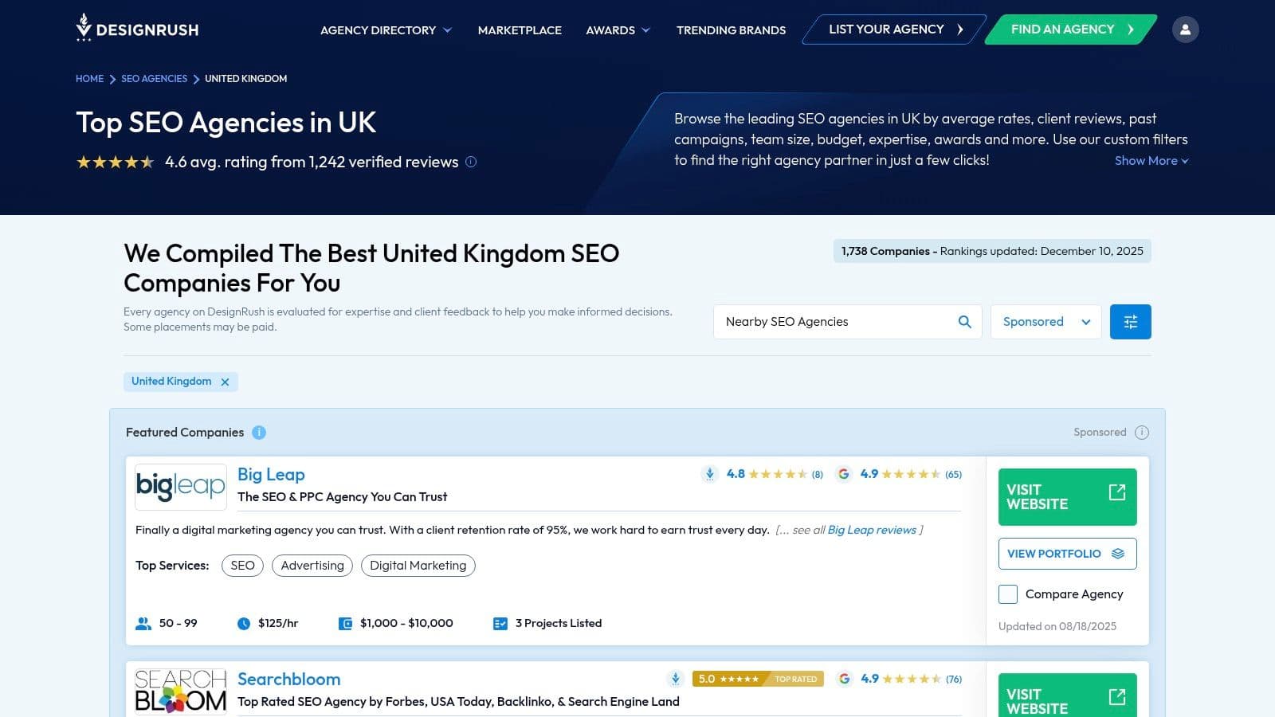
Task: Click the user profile avatar icon
Action: click(x=1185, y=29)
